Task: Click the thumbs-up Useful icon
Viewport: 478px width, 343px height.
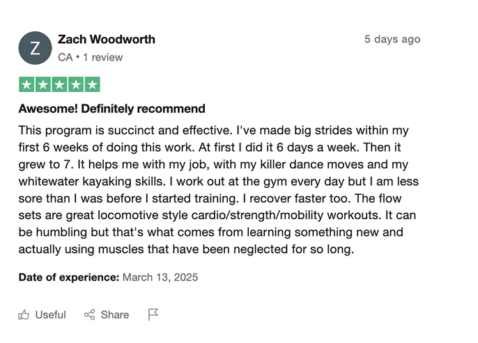Action: pyautogui.click(x=24, y=314)
